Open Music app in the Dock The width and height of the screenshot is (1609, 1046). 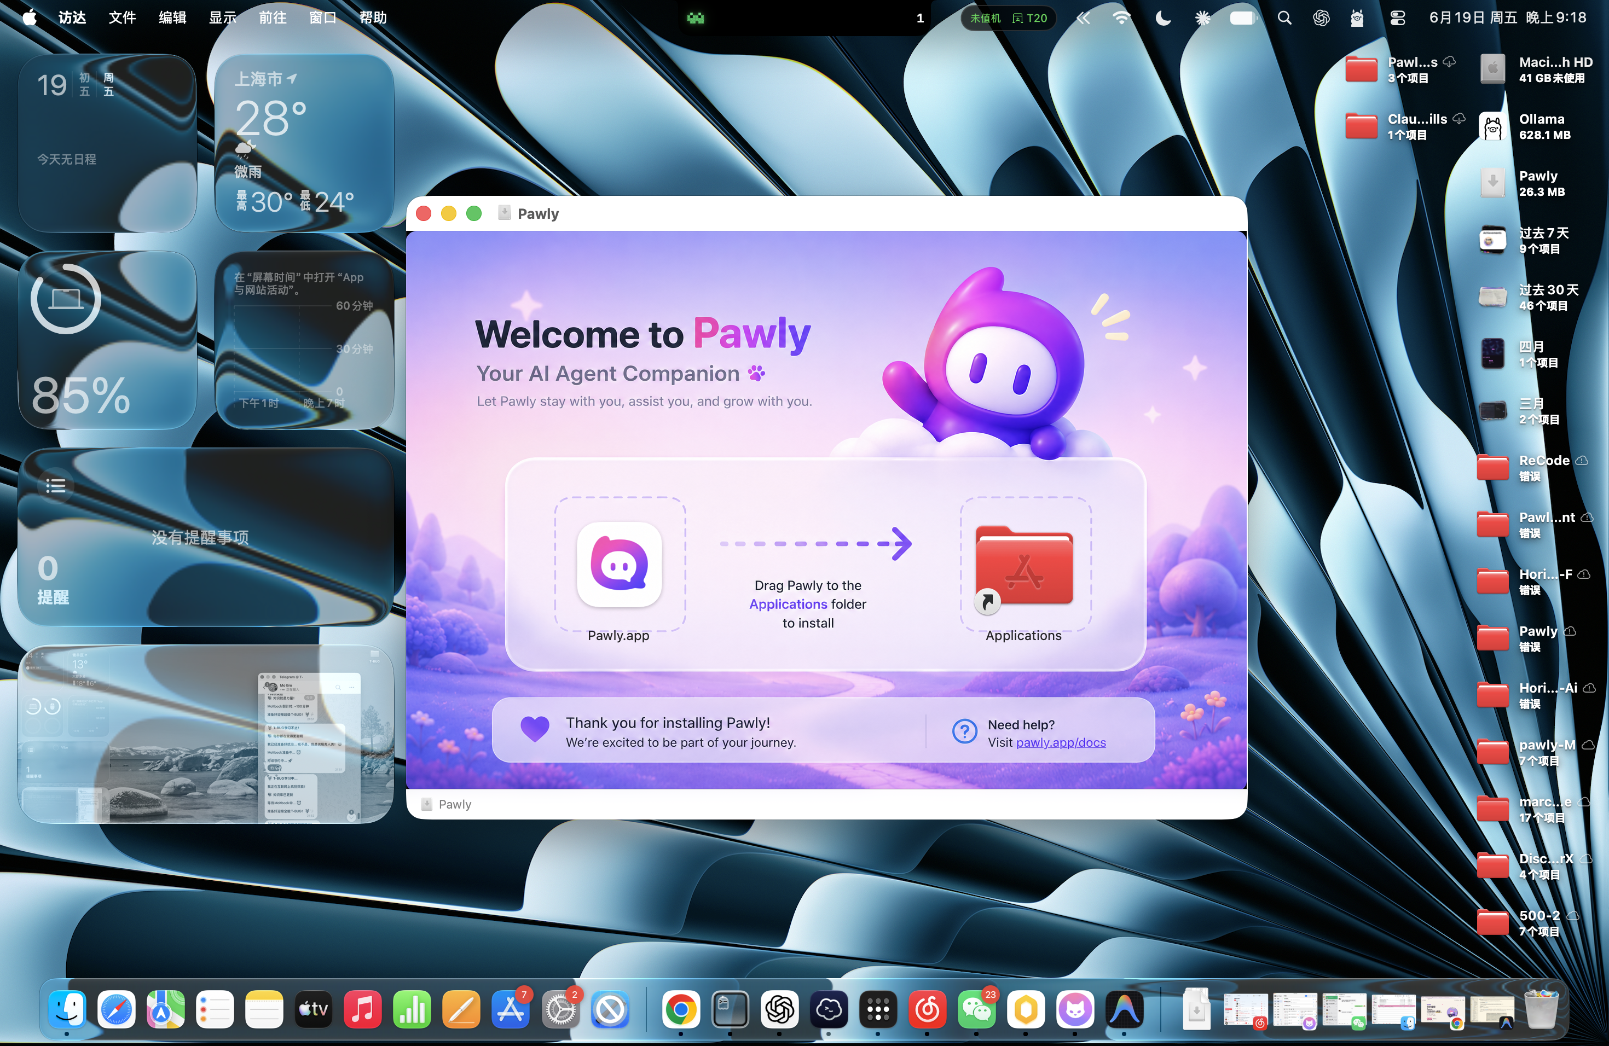[363, 1010]
